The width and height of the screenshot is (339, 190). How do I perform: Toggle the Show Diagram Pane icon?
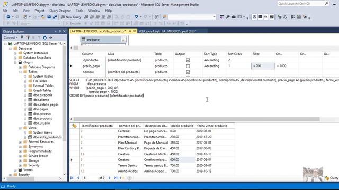(x=254, y=17)
